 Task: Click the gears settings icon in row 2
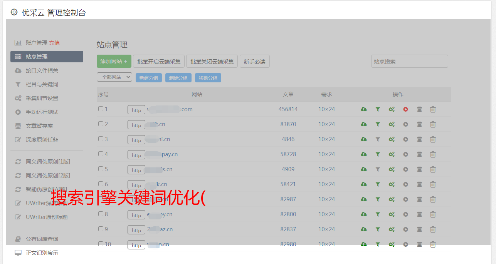tap(392, 124)
